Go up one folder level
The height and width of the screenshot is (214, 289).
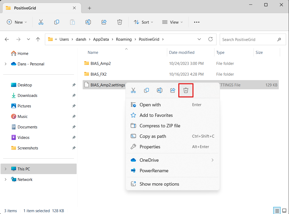pos(38,39)
